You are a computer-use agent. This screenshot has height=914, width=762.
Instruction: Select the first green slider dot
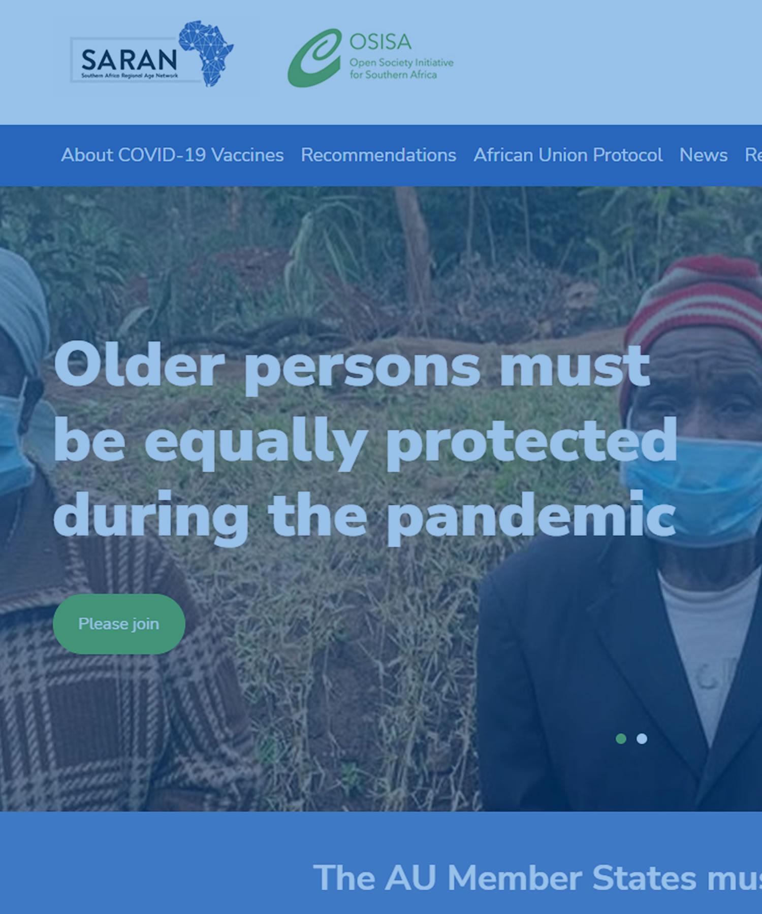pos(621,739)
